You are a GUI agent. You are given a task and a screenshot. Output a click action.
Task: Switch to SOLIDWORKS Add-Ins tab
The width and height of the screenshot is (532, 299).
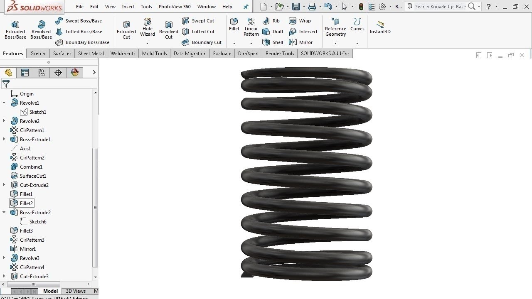pos(325,54)
